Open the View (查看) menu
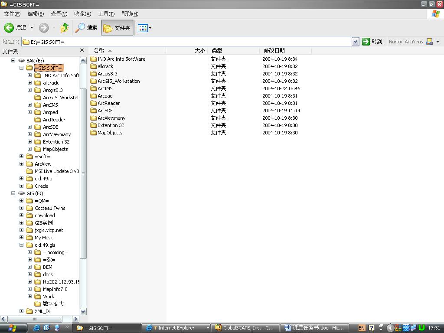The height and width of the screenshot is (333, 444). 59,14
